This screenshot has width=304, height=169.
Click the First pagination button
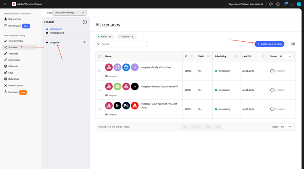tap(184, 126)
